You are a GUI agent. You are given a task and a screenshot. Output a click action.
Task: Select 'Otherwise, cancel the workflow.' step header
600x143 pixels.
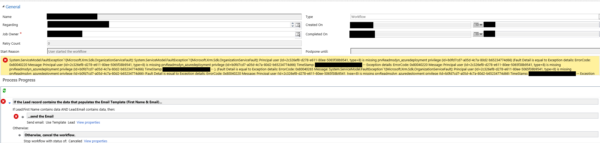point(311,135)
